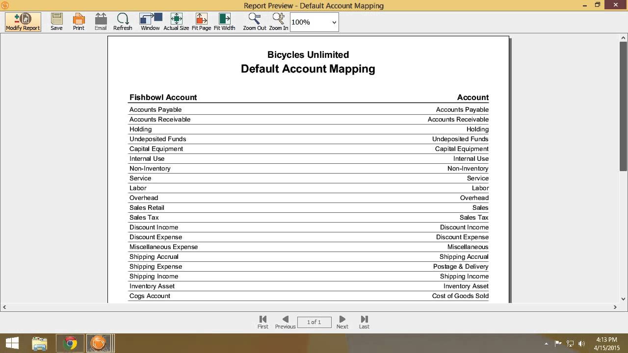This screenshot has height=353, width=628.
Task: Set view to Actual Size
Action: (176, 22)
